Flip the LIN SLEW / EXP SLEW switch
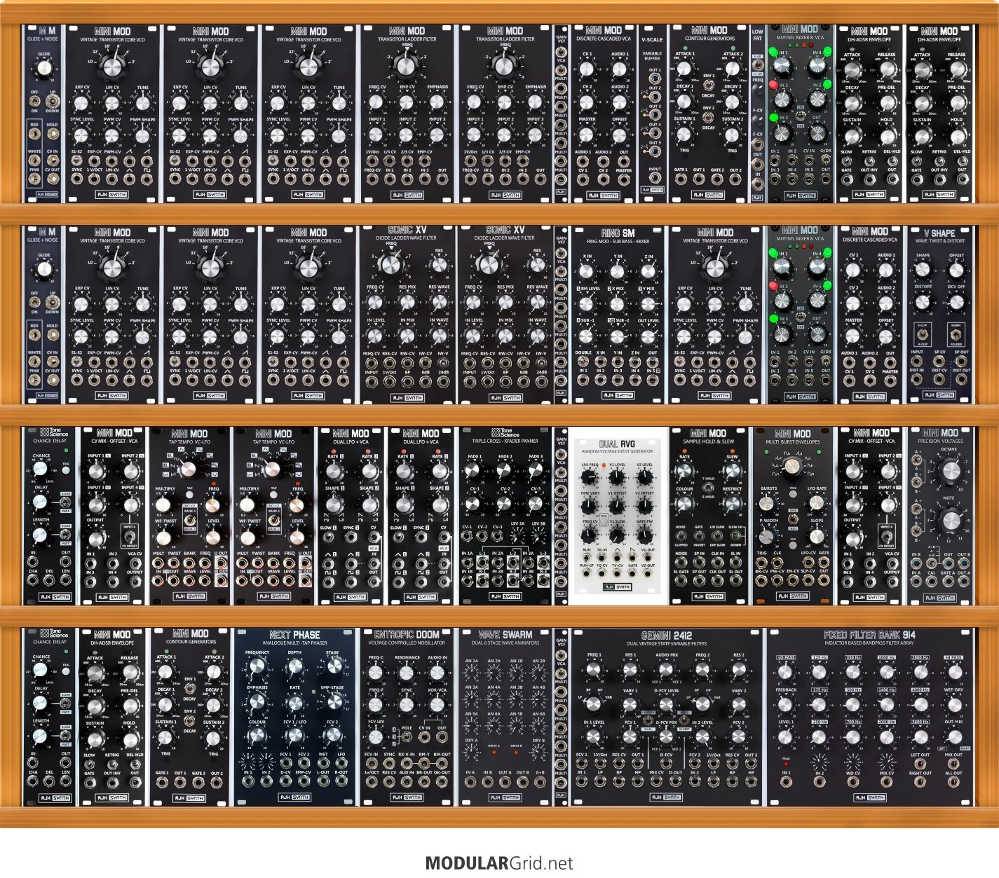This screenshot has width=999, height=878. [717, 535]
